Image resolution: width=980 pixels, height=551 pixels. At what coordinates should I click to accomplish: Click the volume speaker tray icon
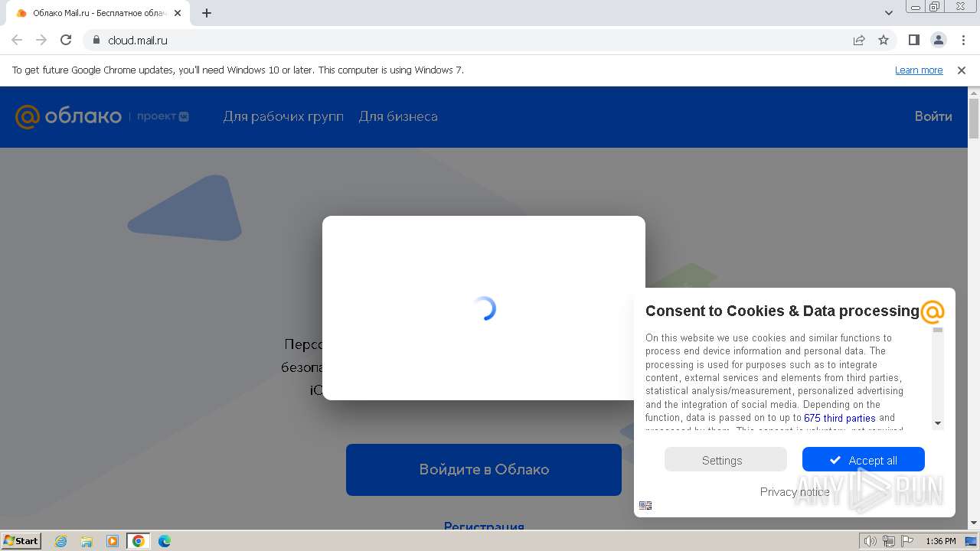(x=871, y=541)
